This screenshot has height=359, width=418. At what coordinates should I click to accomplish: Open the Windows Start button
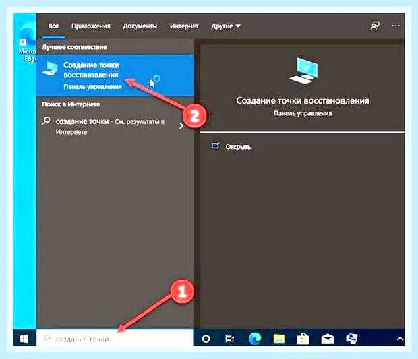coord(24,339)
